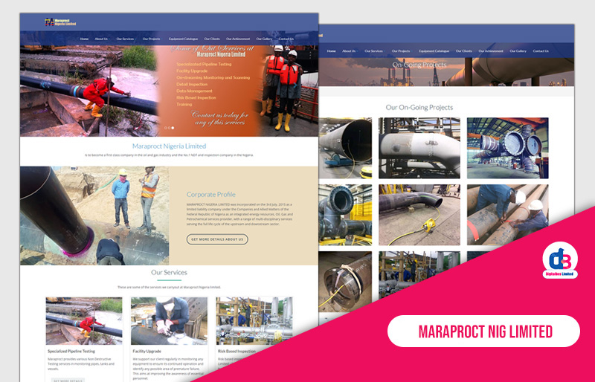The height and width of the screenshot is (382, 595).
Task: Open Contact Us on left page menu
Action: [x=286, y=39]
